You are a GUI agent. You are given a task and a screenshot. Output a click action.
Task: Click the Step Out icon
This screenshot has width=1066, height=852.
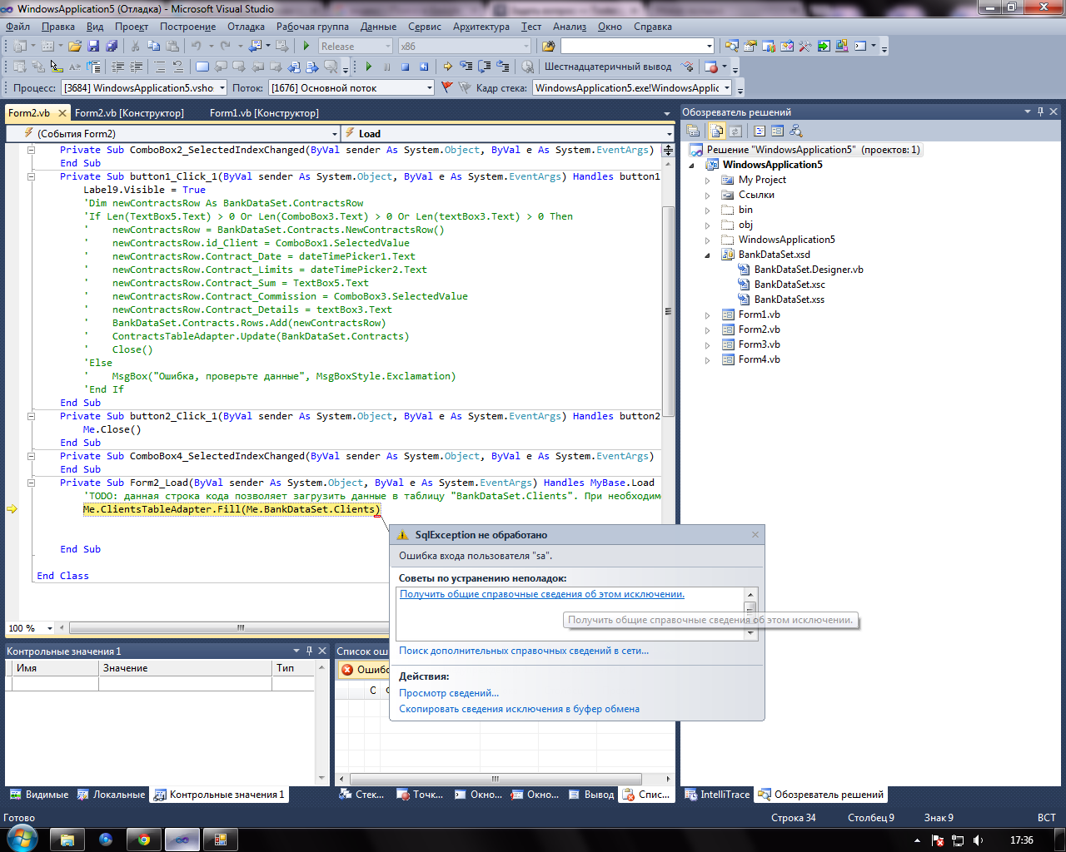pyautogui.click(x=503, y=67)
